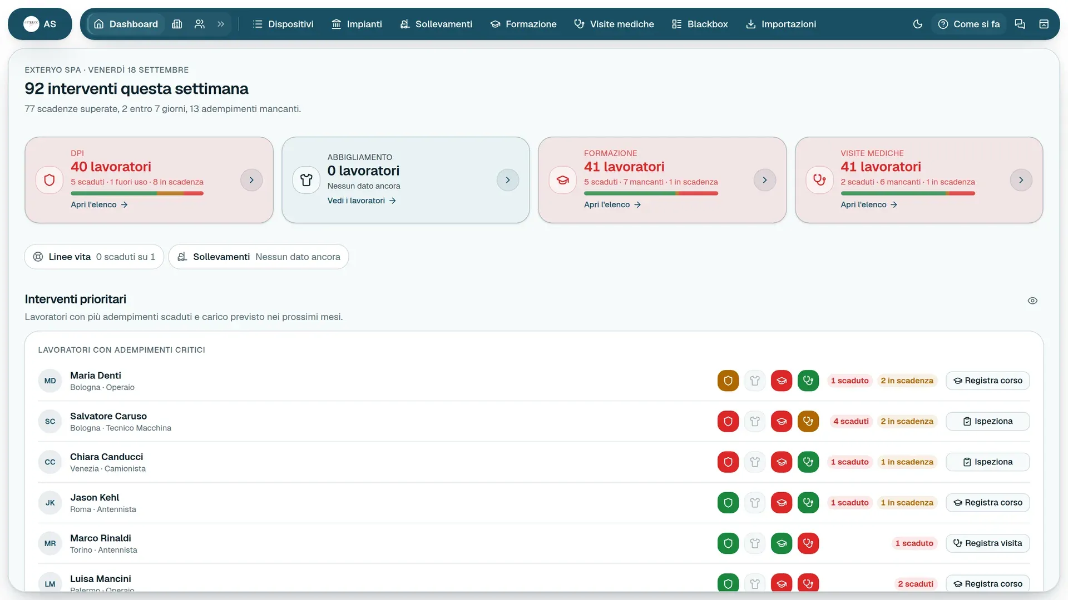Viewport: 1068px width, 600px height.
Task: Go to the Dashboard tab
Action: pyautogui.click(x=126, y=24)
